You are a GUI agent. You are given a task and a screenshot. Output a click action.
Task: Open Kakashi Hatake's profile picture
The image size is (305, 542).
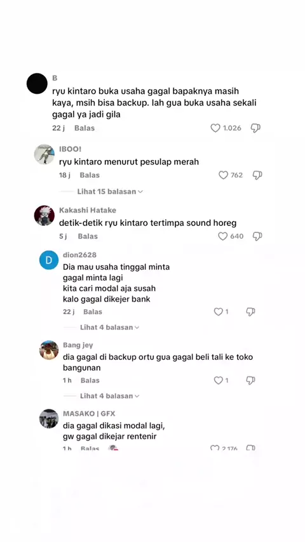tap(44, 215)
